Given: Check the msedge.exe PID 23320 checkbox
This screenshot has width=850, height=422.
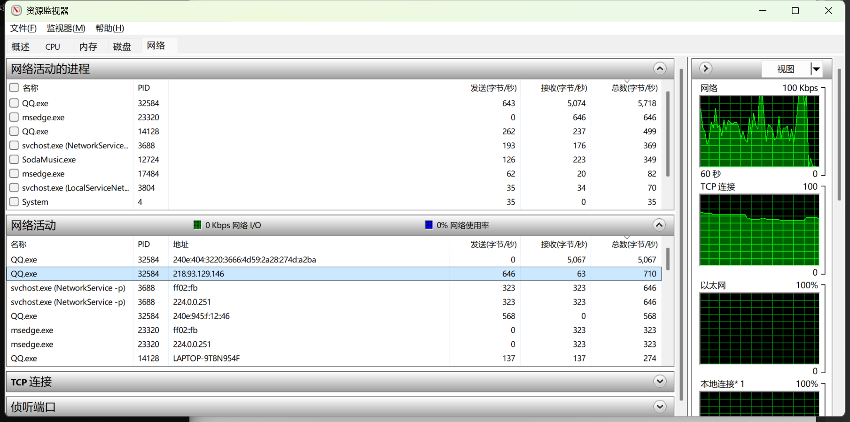Looking at the screenshot, I should click(14, 117).
